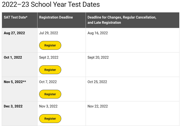Viewport: 181px width, 126px height.
Task: Select the Sept 2, 2022 registration deadline text
Action: (49, 58)
